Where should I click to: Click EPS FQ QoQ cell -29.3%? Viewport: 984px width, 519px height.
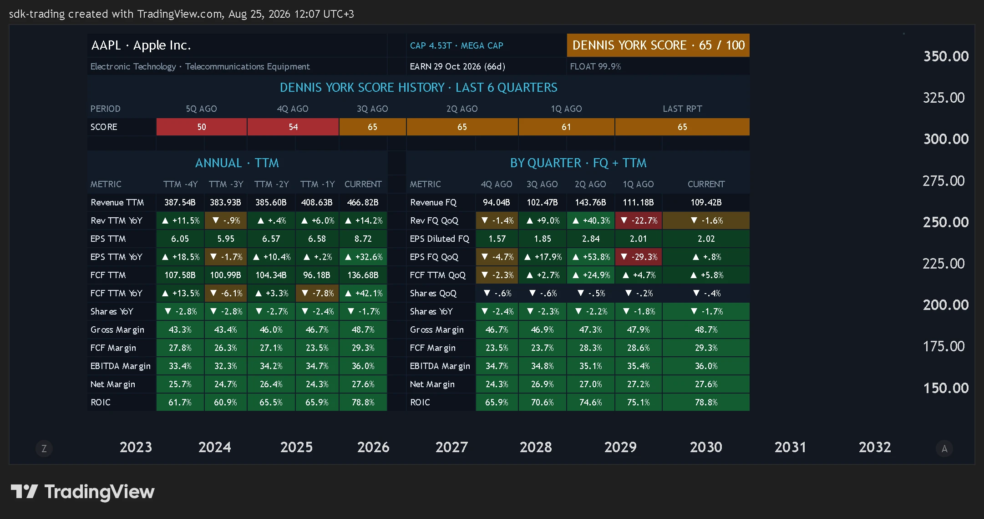[639, 257]
